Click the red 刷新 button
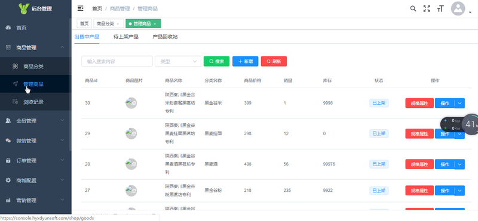This screenshot has height=221, width=478. (x=274, y=61)
